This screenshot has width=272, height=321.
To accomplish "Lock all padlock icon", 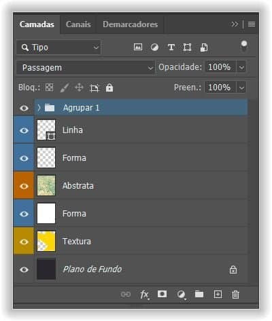I will [109, 88].
